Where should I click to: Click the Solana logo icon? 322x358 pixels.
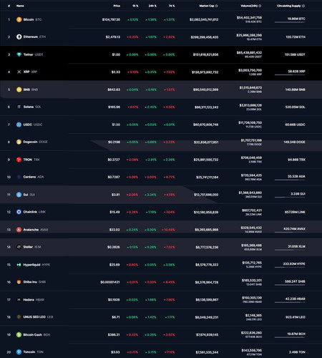[x=19, y=107]
